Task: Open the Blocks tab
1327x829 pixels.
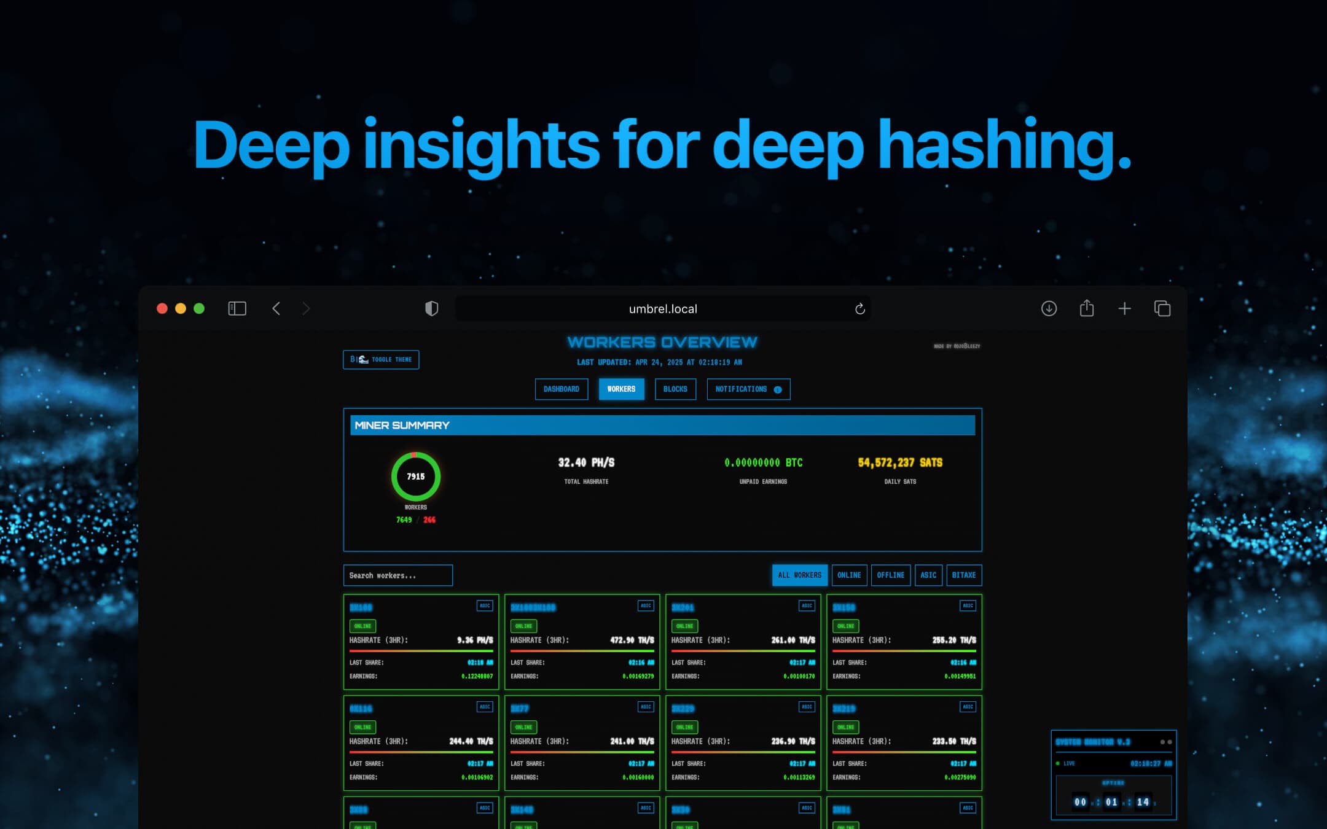Action: (675, 389)
